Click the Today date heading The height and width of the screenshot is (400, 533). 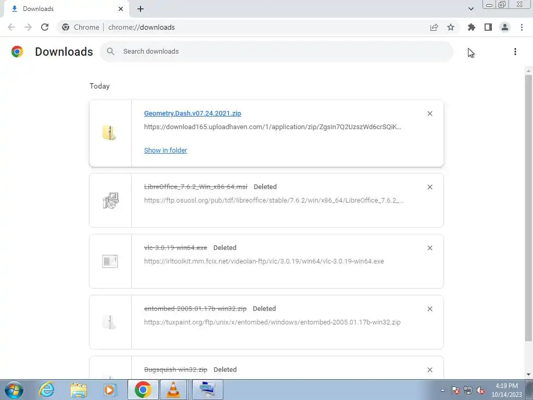[99, 86]
